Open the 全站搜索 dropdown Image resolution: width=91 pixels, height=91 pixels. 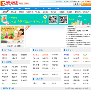click(x=12, y=46)
